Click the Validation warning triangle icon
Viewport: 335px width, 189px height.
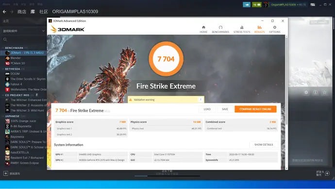(x=131, y=100)
